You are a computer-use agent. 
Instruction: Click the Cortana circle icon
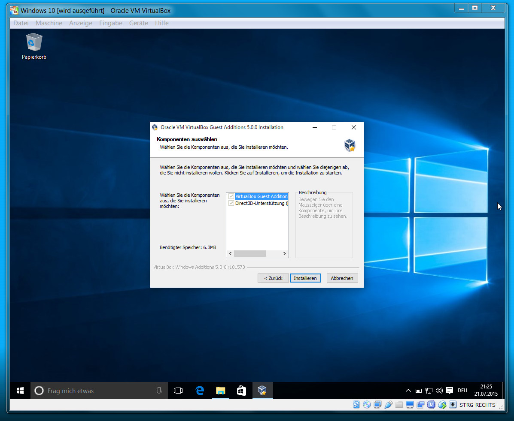(x=39, y=391)
